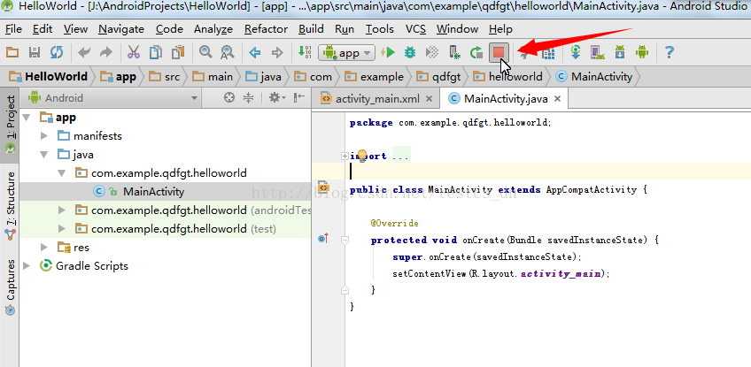Open the Project panel gear settings dropdown
This screenshot has width=751, height=367.
tap(277, 98)
